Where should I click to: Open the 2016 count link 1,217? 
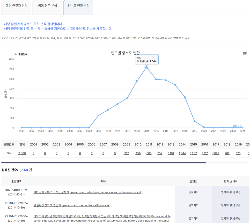click(x=204, y=153)
